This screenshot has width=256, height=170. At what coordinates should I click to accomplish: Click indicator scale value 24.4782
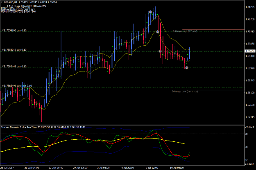click(250, 164)
